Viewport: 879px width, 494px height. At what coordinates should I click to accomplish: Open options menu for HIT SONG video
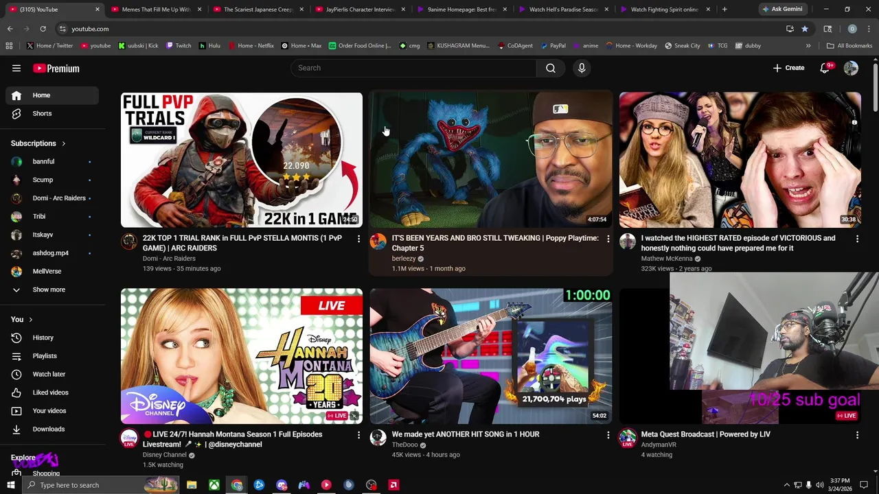(x=608, y=435)
